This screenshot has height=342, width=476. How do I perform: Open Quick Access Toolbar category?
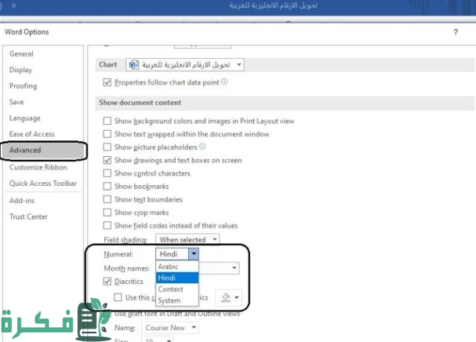[43, 184]
